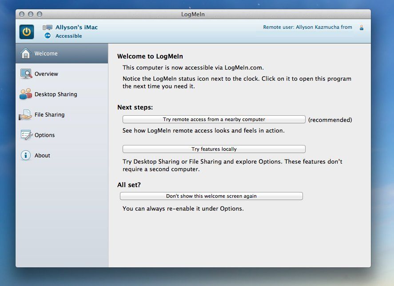Click the File Sharing hand icon

(x=25, y=114)
